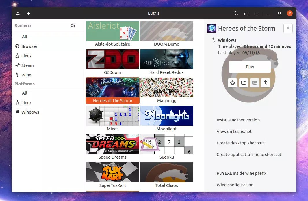Filter by Wine runner label
308x201 pixels.
[x=26, y=75]
